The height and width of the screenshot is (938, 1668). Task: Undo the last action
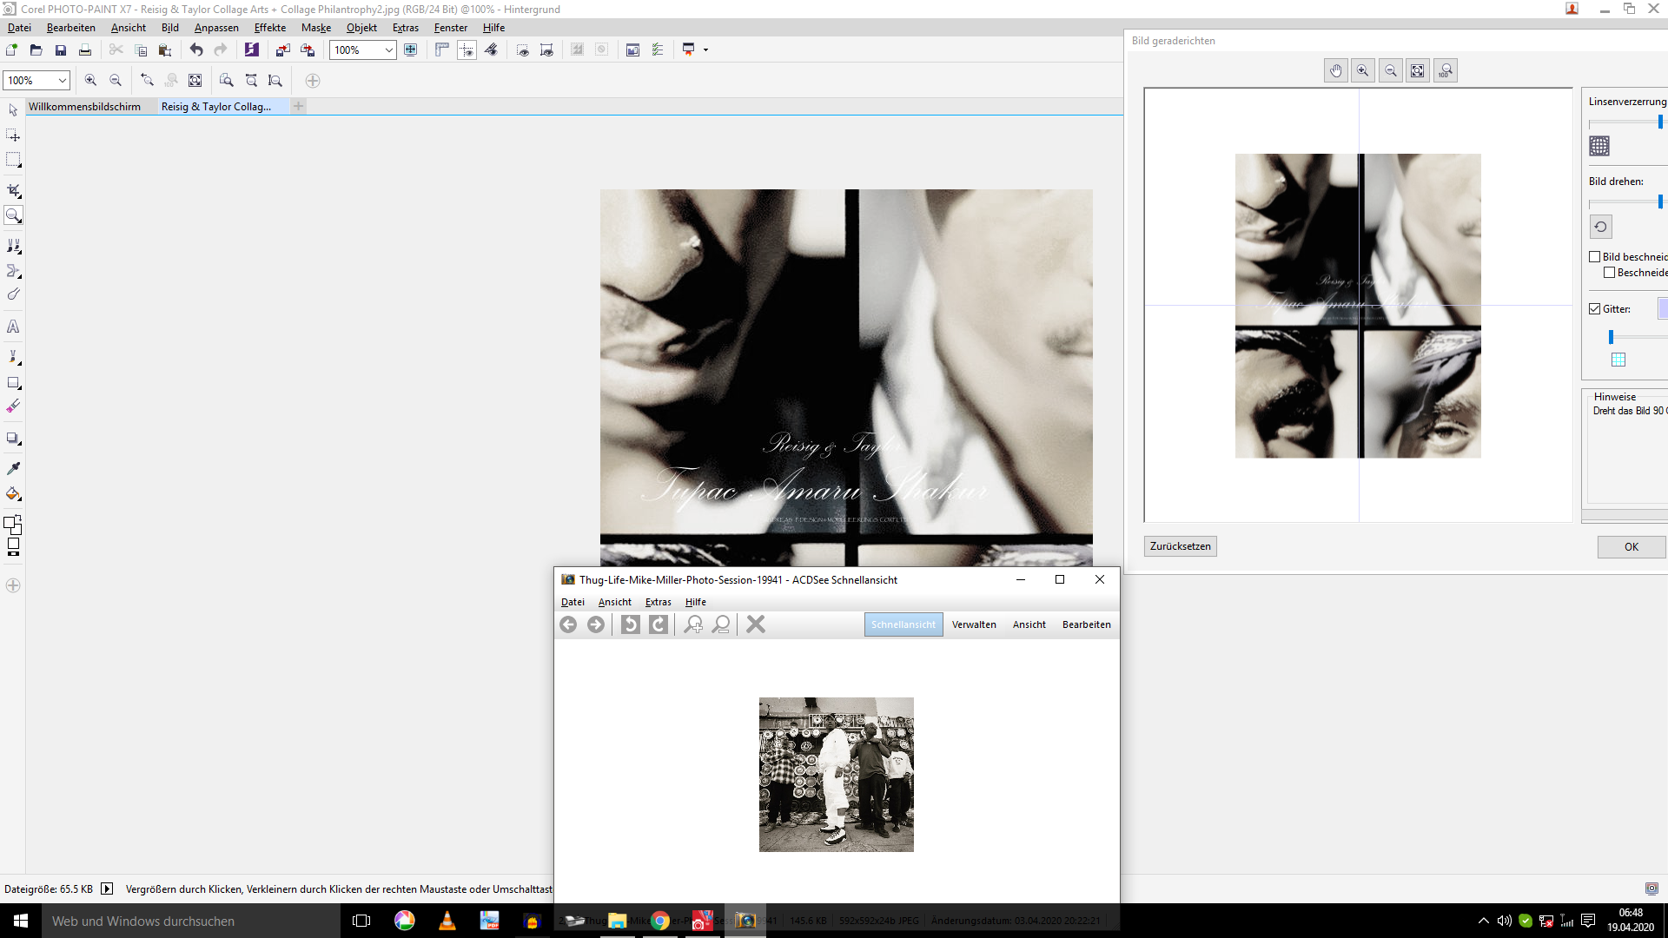point(196,50)
